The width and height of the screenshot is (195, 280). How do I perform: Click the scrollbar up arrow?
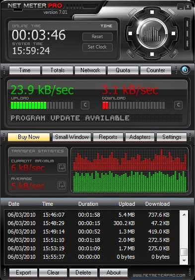coord(184,215)
